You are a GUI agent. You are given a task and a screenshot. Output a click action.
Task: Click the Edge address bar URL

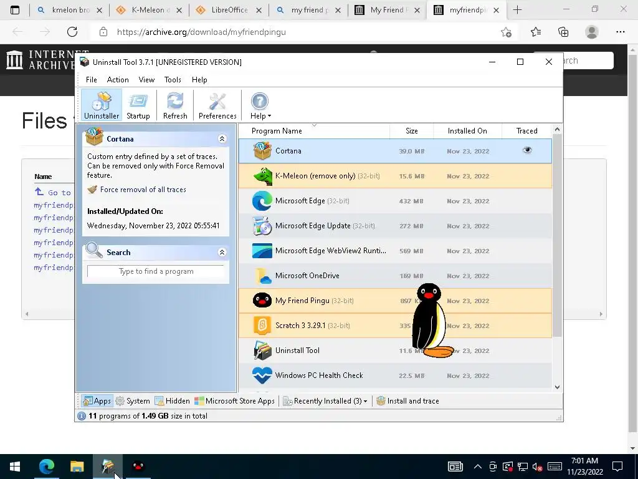point(201,32)
